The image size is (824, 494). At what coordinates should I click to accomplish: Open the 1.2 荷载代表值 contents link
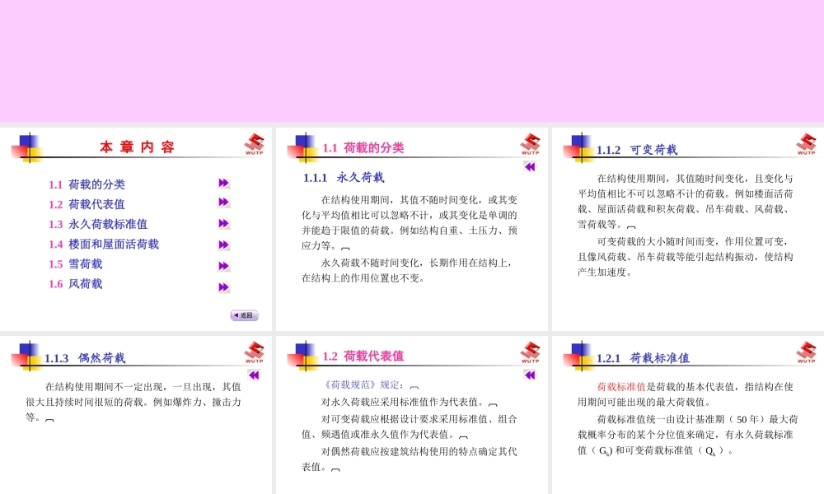(x=87, y=204)
